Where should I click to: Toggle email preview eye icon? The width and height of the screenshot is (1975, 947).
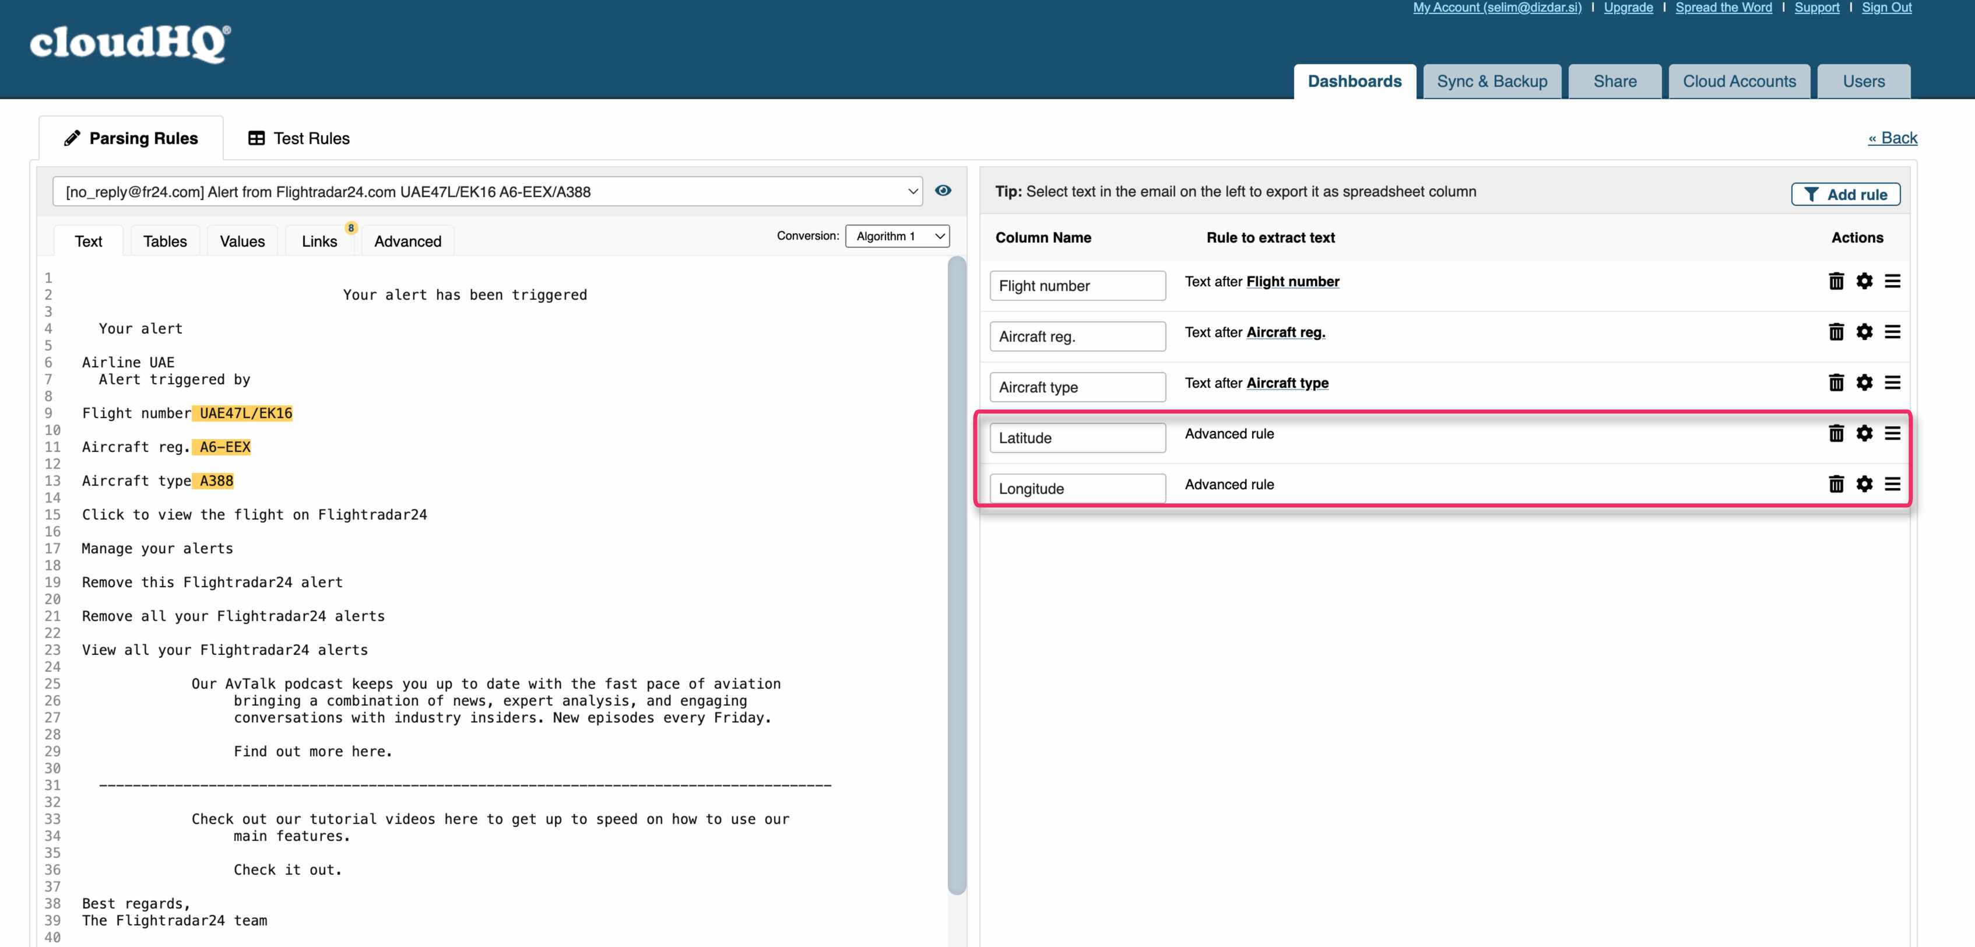point(942,190)
